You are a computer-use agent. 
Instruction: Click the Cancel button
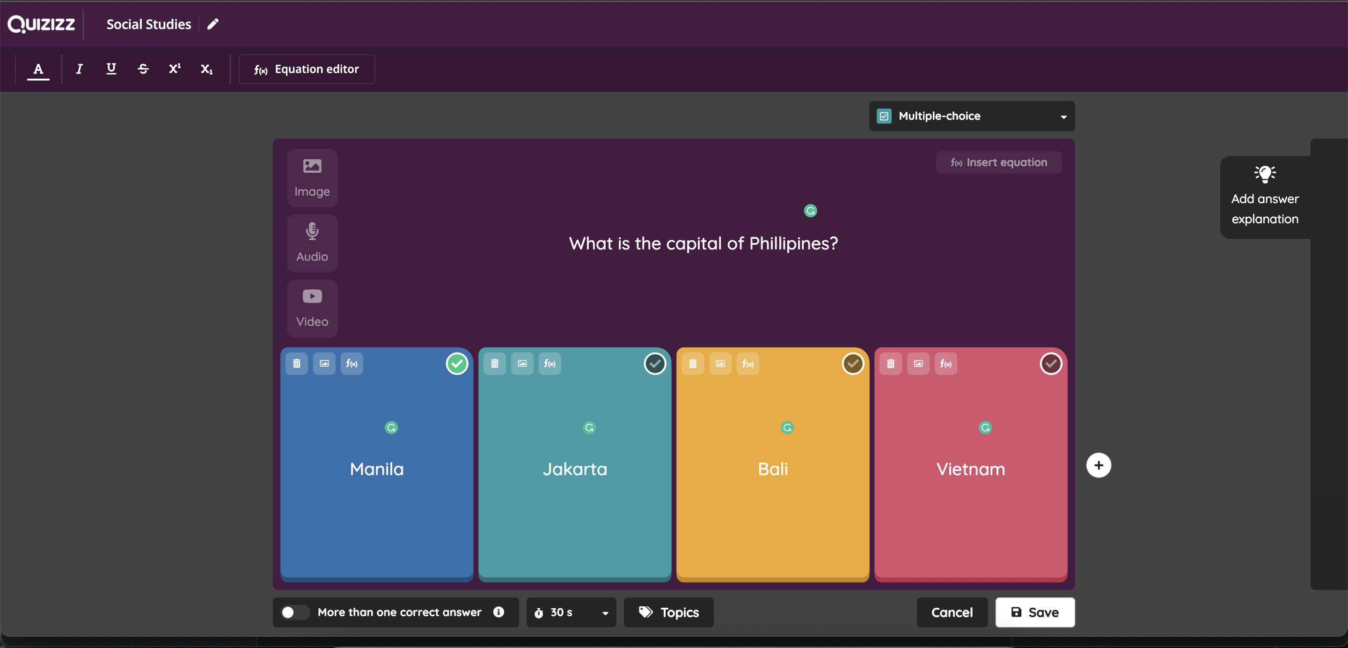pos(952,612)
